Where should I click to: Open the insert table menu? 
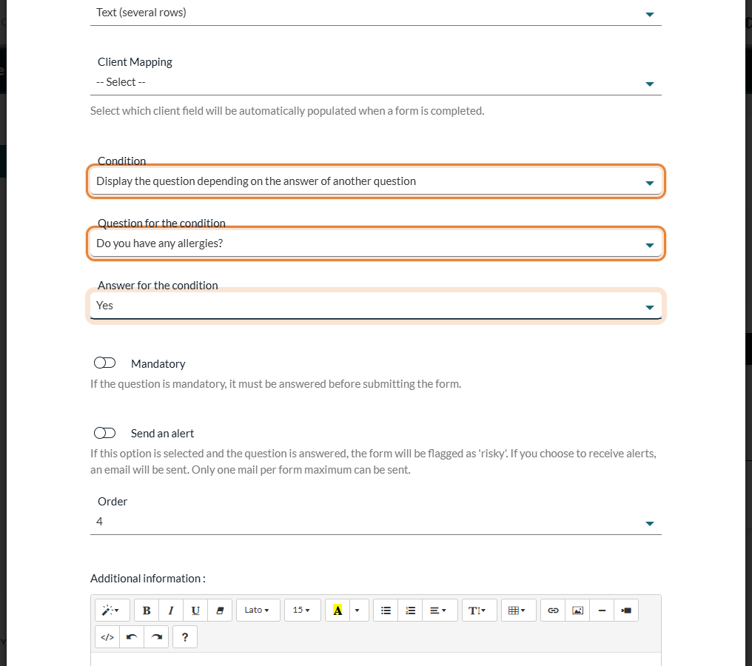tap(518, 610)
